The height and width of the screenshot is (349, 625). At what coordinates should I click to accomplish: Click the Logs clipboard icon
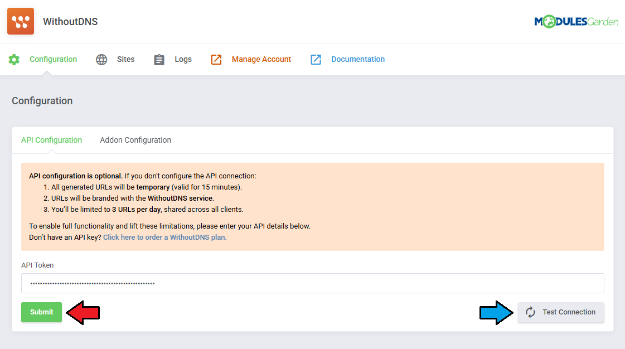pos(159,59)
